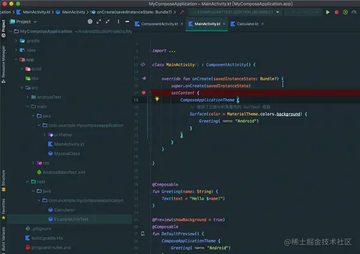This screenshot has height=254, width=360.
Task: Toggle the breakpoint on the setContent line
Action: (143, 92)
